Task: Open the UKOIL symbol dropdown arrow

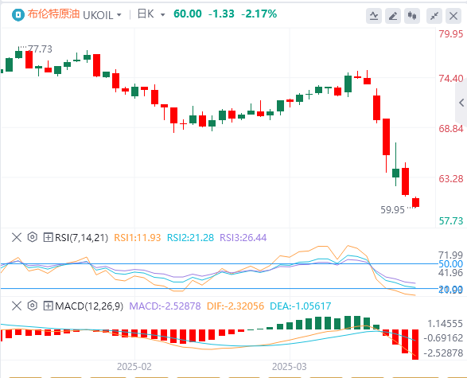Action: pyautogui.click(x=119, y=15)
